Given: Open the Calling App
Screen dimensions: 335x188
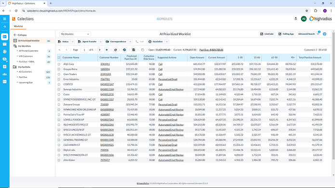Looking at the screenshot, I should tap(286, 34).
